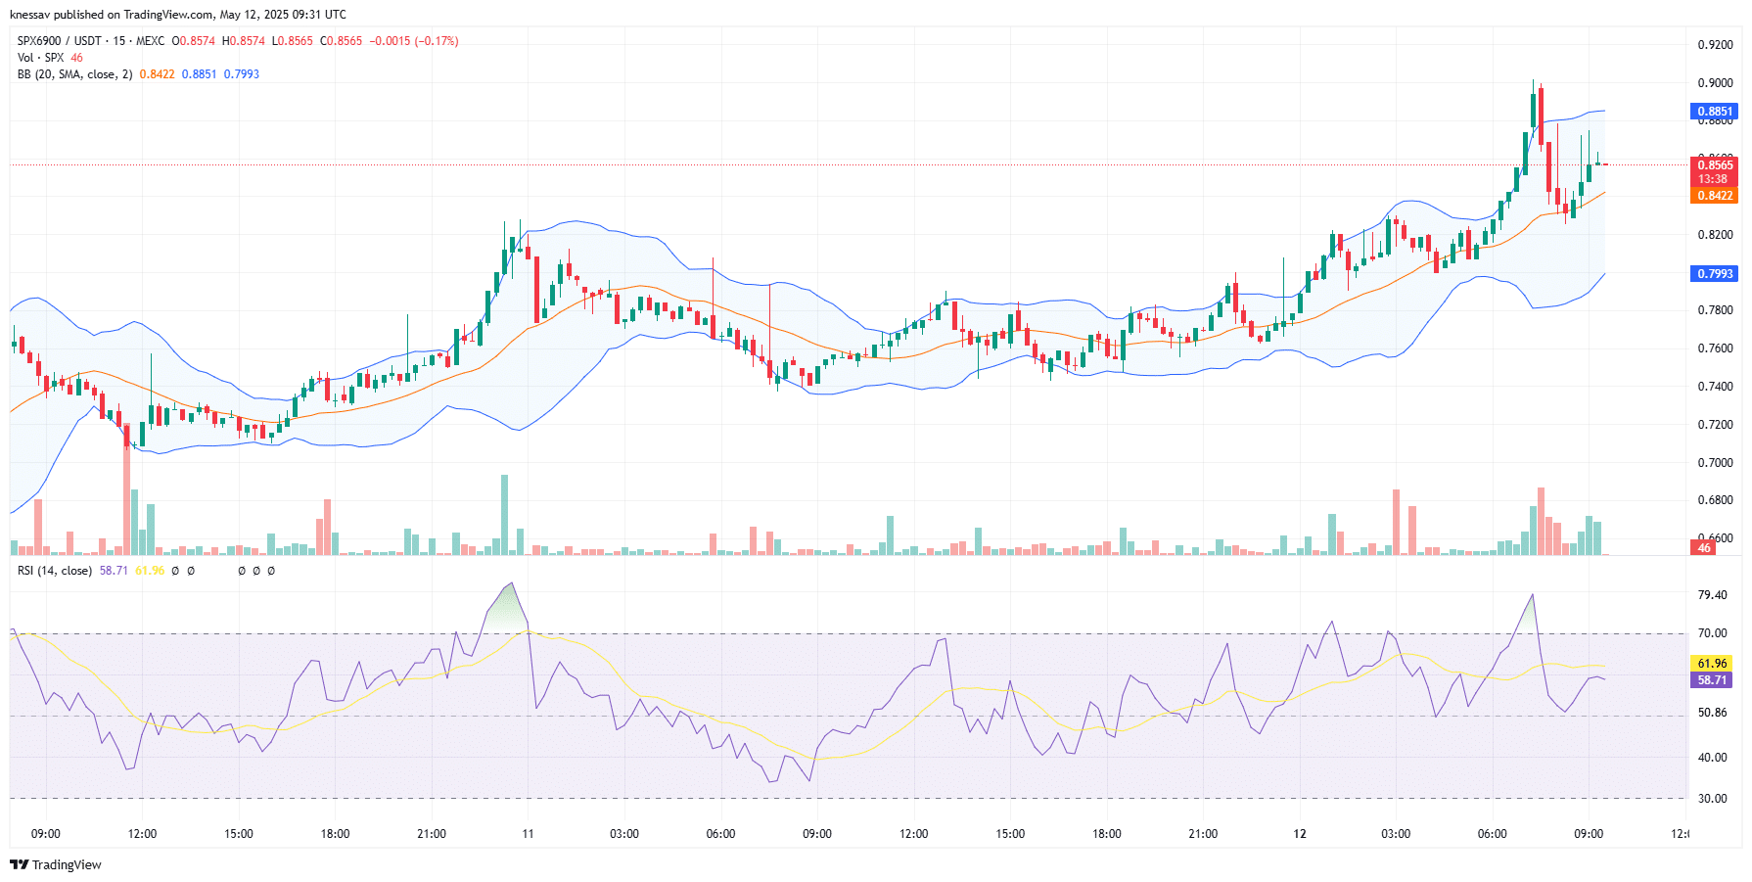Select the SPX6900 / USDT symbol title
This screenshot has width=1752, height=882.
59,41
